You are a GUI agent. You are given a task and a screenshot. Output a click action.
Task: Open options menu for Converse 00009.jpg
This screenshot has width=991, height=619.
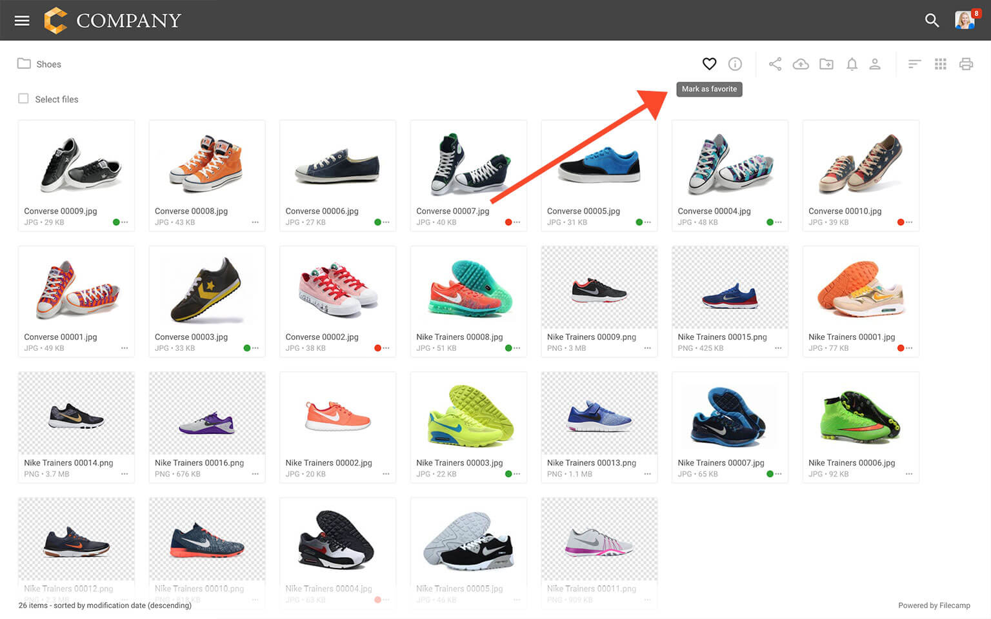click(125, 222)
